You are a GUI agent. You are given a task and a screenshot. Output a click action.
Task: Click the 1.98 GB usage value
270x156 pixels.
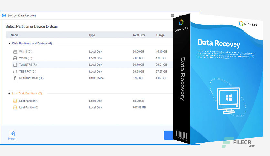[x=161, y=58]
